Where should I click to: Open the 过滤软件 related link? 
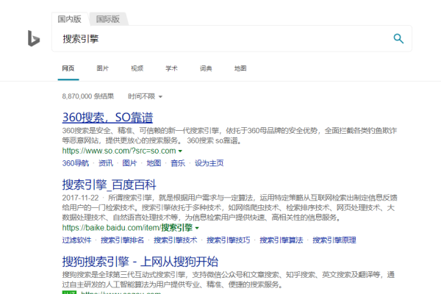click(76, 240)
